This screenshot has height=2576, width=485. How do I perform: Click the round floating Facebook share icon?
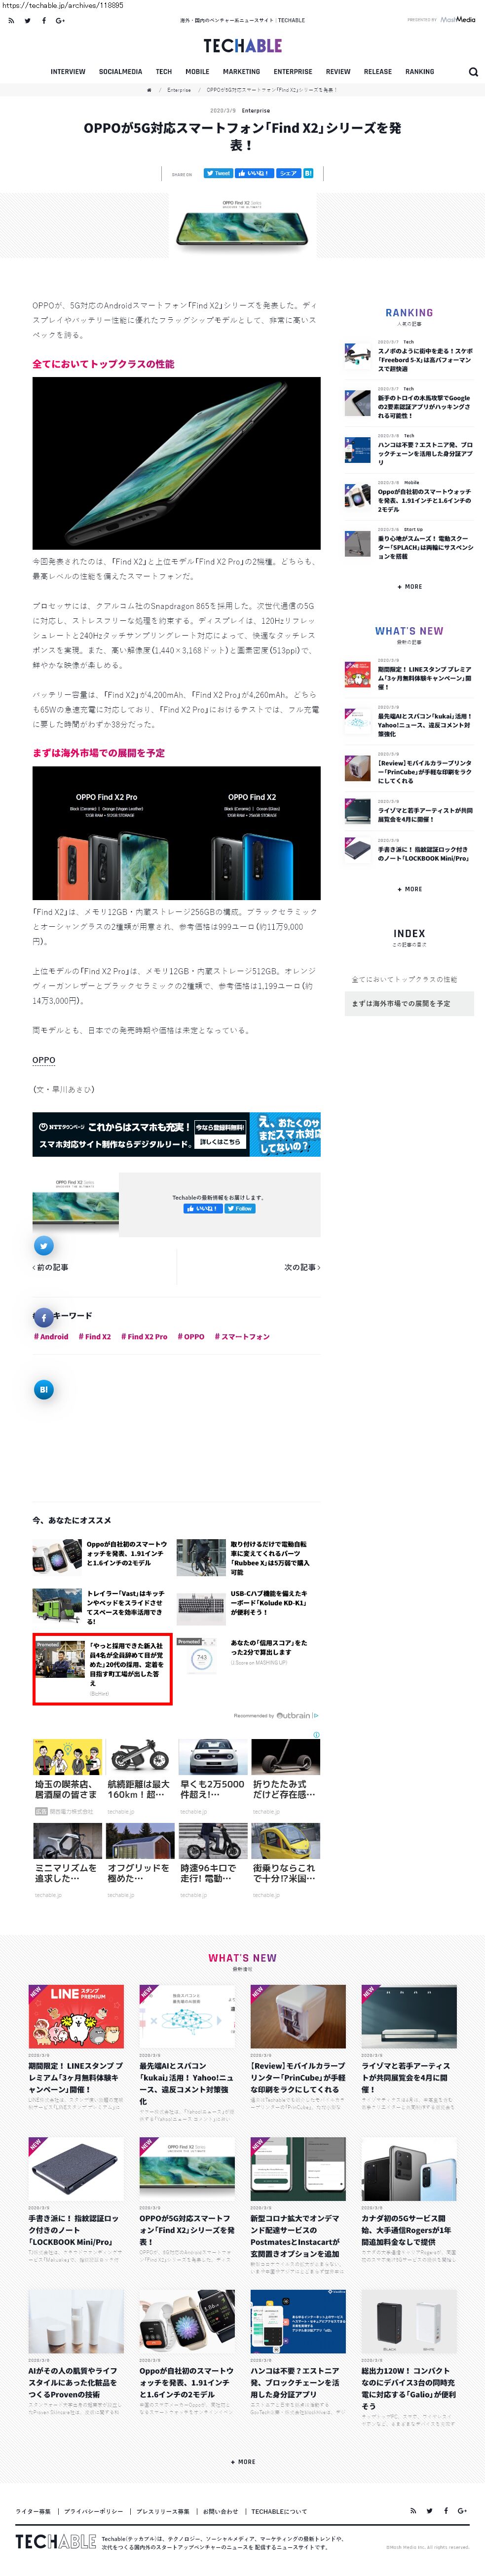tap(43, 1318)
